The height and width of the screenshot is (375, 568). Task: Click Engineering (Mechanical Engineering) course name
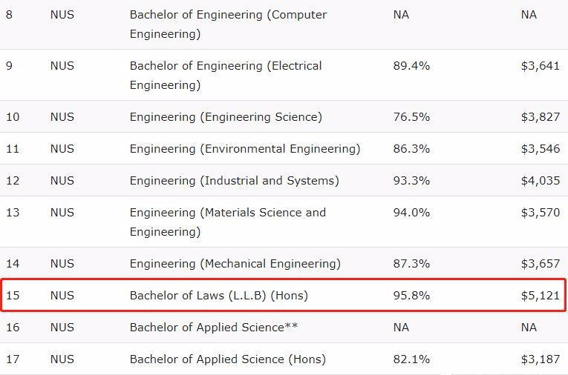click(235, 263)
